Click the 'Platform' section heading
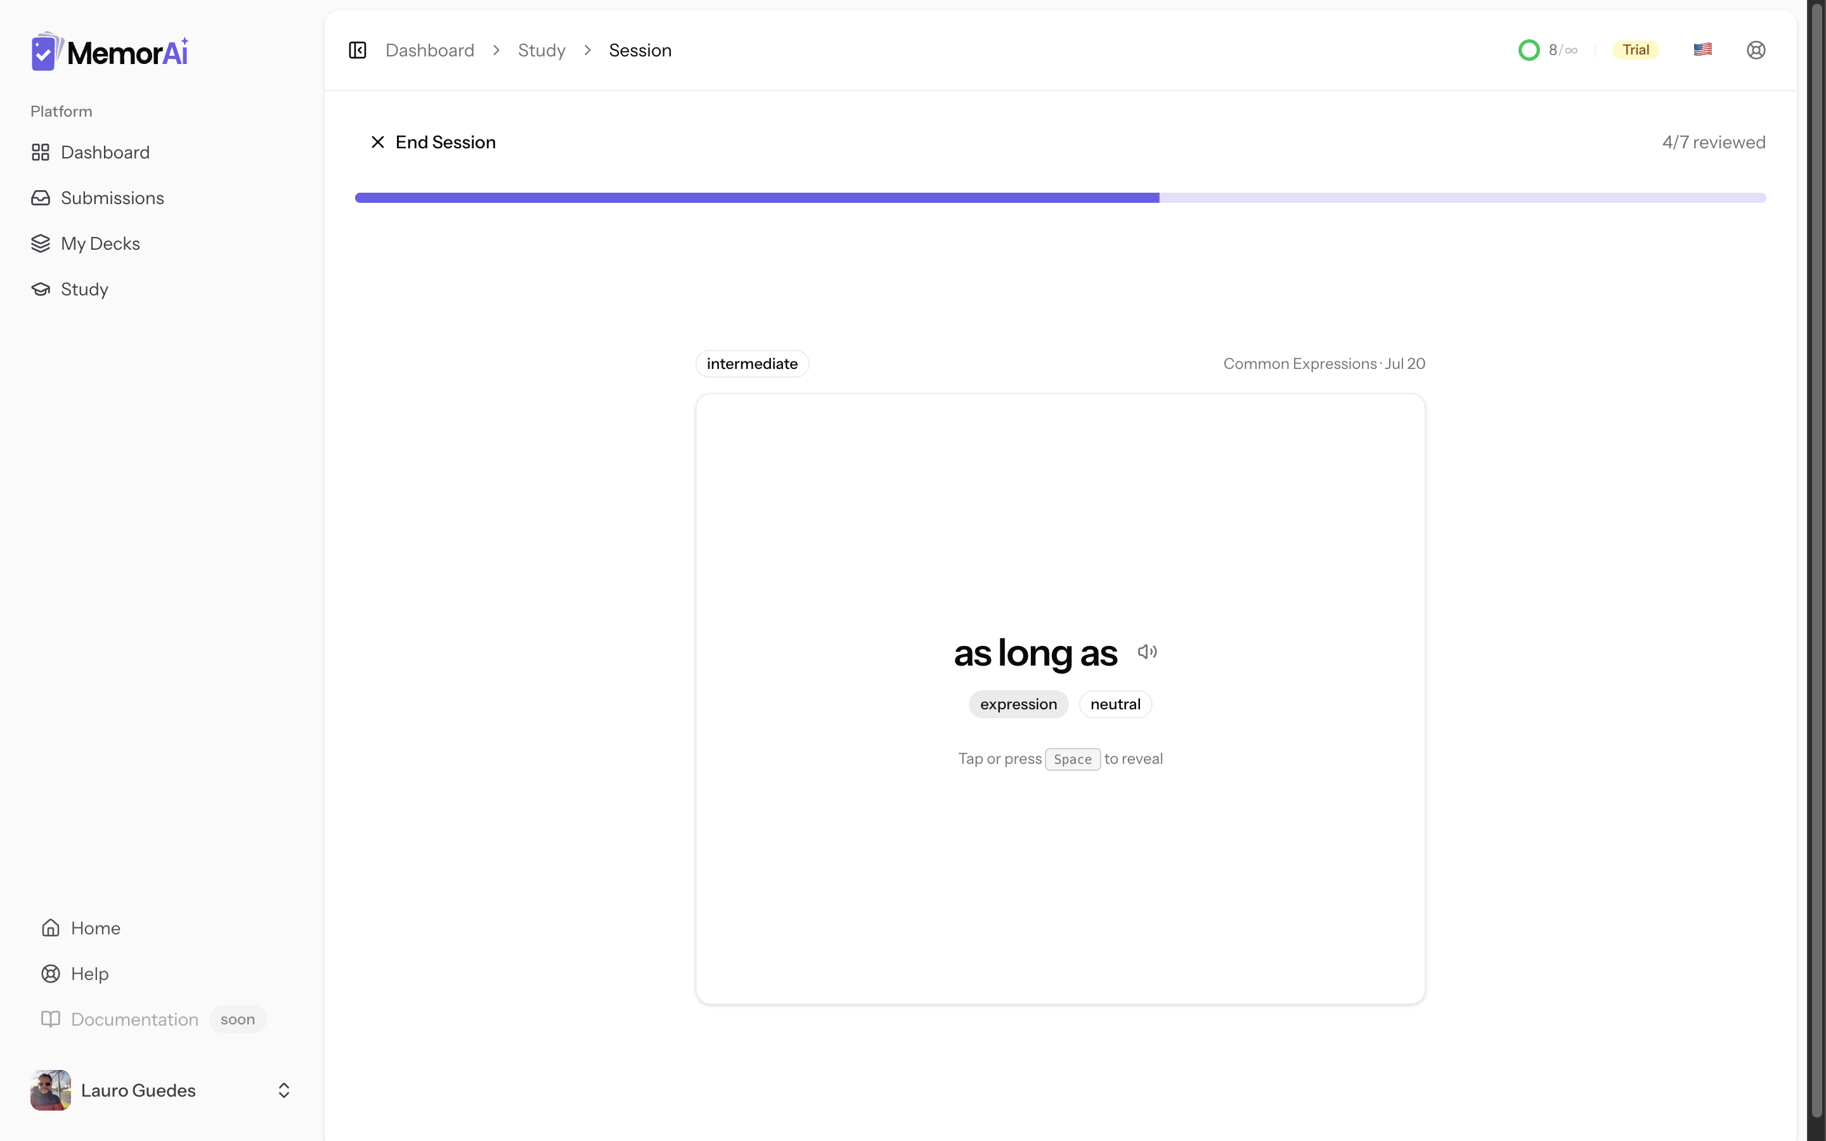 pyautogui.click(x=61, y=111)
